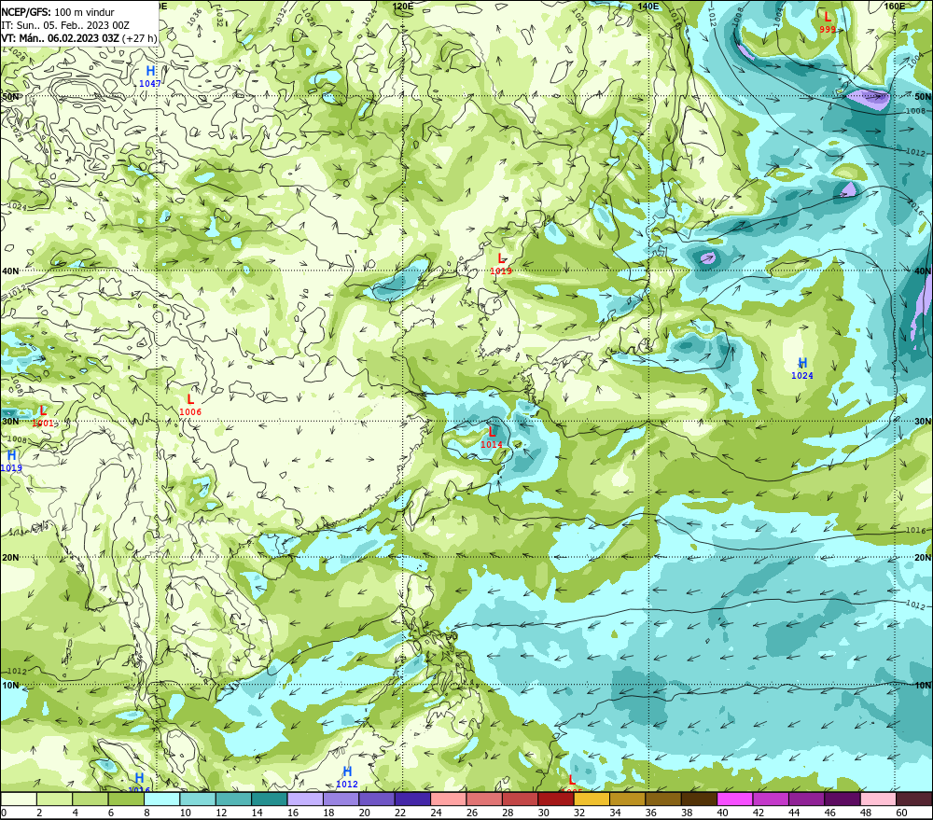The height and width of the screenshot is (820, 933).
Task: Pick the dark brown 38–40 legend swatch
Action: (x=699, y=799)
